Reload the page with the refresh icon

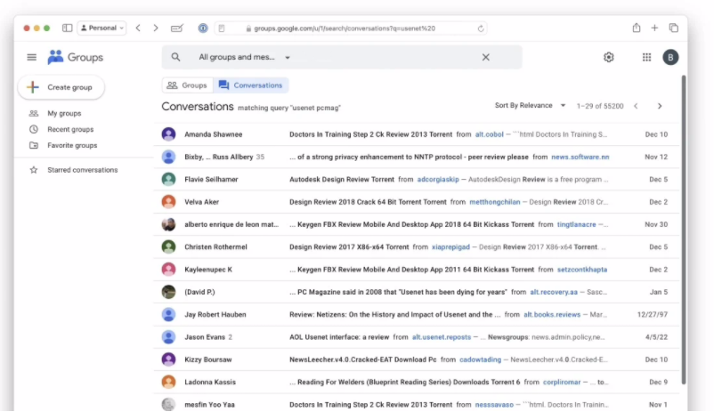point(481,28)
